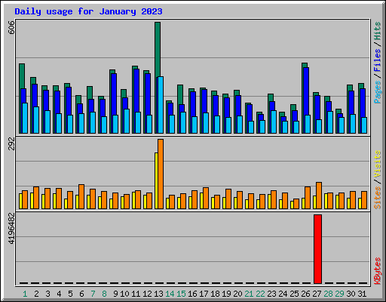Viewport: 386px width, 302px height.
Task: Click day label 18 on the x-axis
Action: pyautogui.click(x=215, y=294)
